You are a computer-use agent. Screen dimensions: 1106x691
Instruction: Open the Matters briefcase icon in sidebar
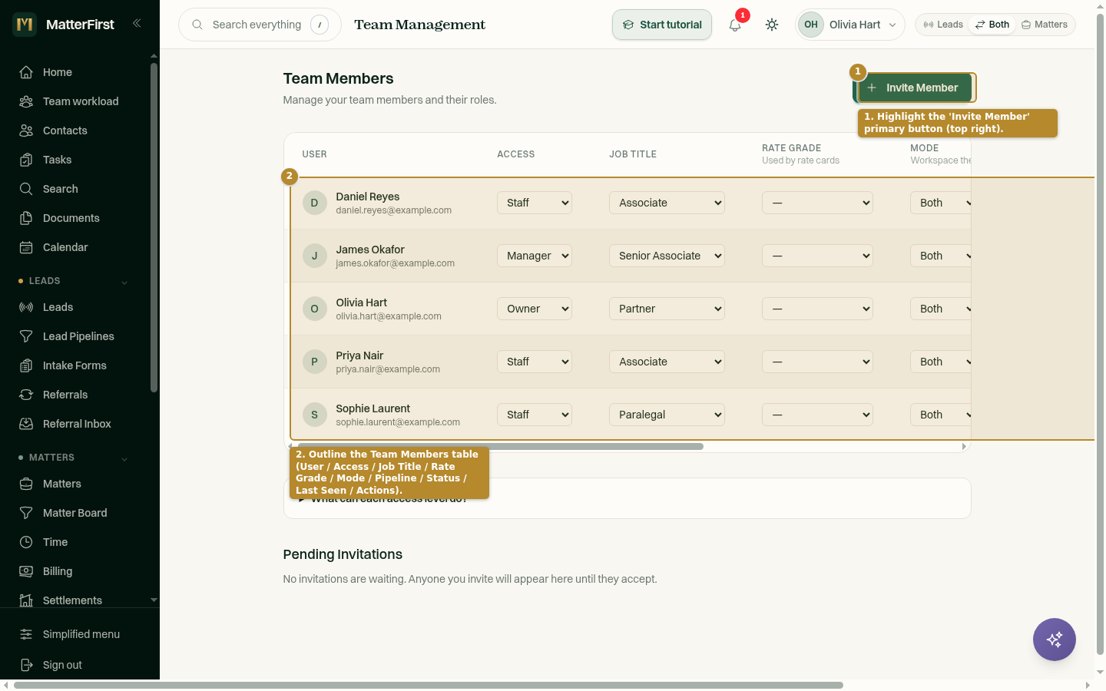coord(26,484)
